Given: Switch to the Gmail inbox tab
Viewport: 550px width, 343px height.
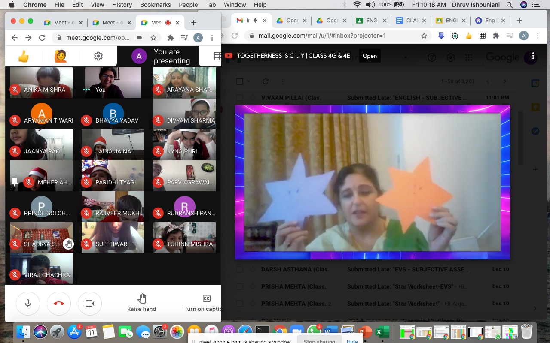Looking at the screenshot, I should click(251, 21).
